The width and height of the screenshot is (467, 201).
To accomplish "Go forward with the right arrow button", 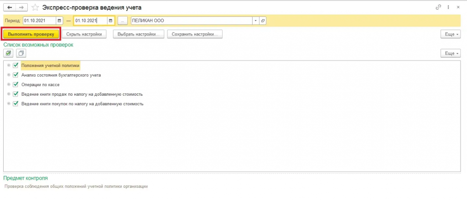I will pyautogui.click(x=21, y=7).
